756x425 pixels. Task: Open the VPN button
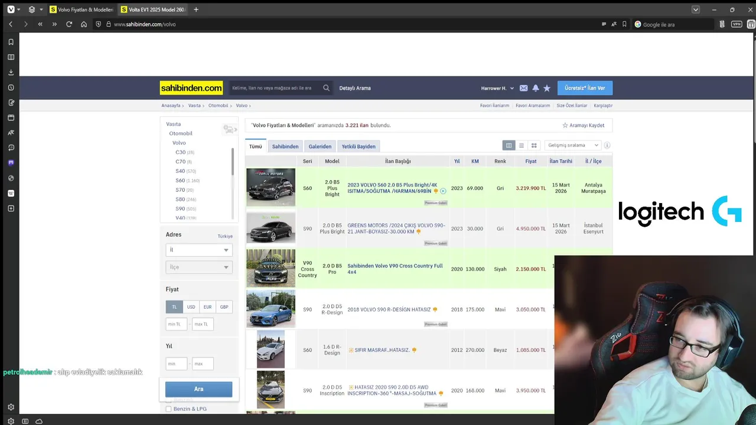[x=737, y=24]
